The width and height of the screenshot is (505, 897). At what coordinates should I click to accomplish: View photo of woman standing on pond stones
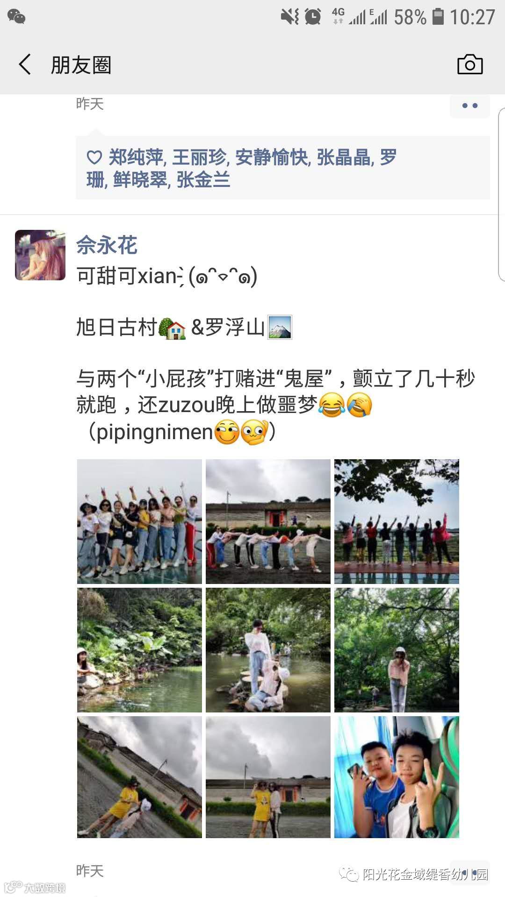pos(268,650)
